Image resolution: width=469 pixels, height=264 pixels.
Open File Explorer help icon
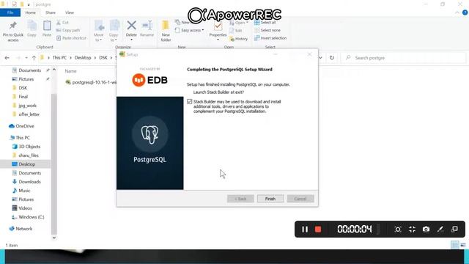point(465,12)
